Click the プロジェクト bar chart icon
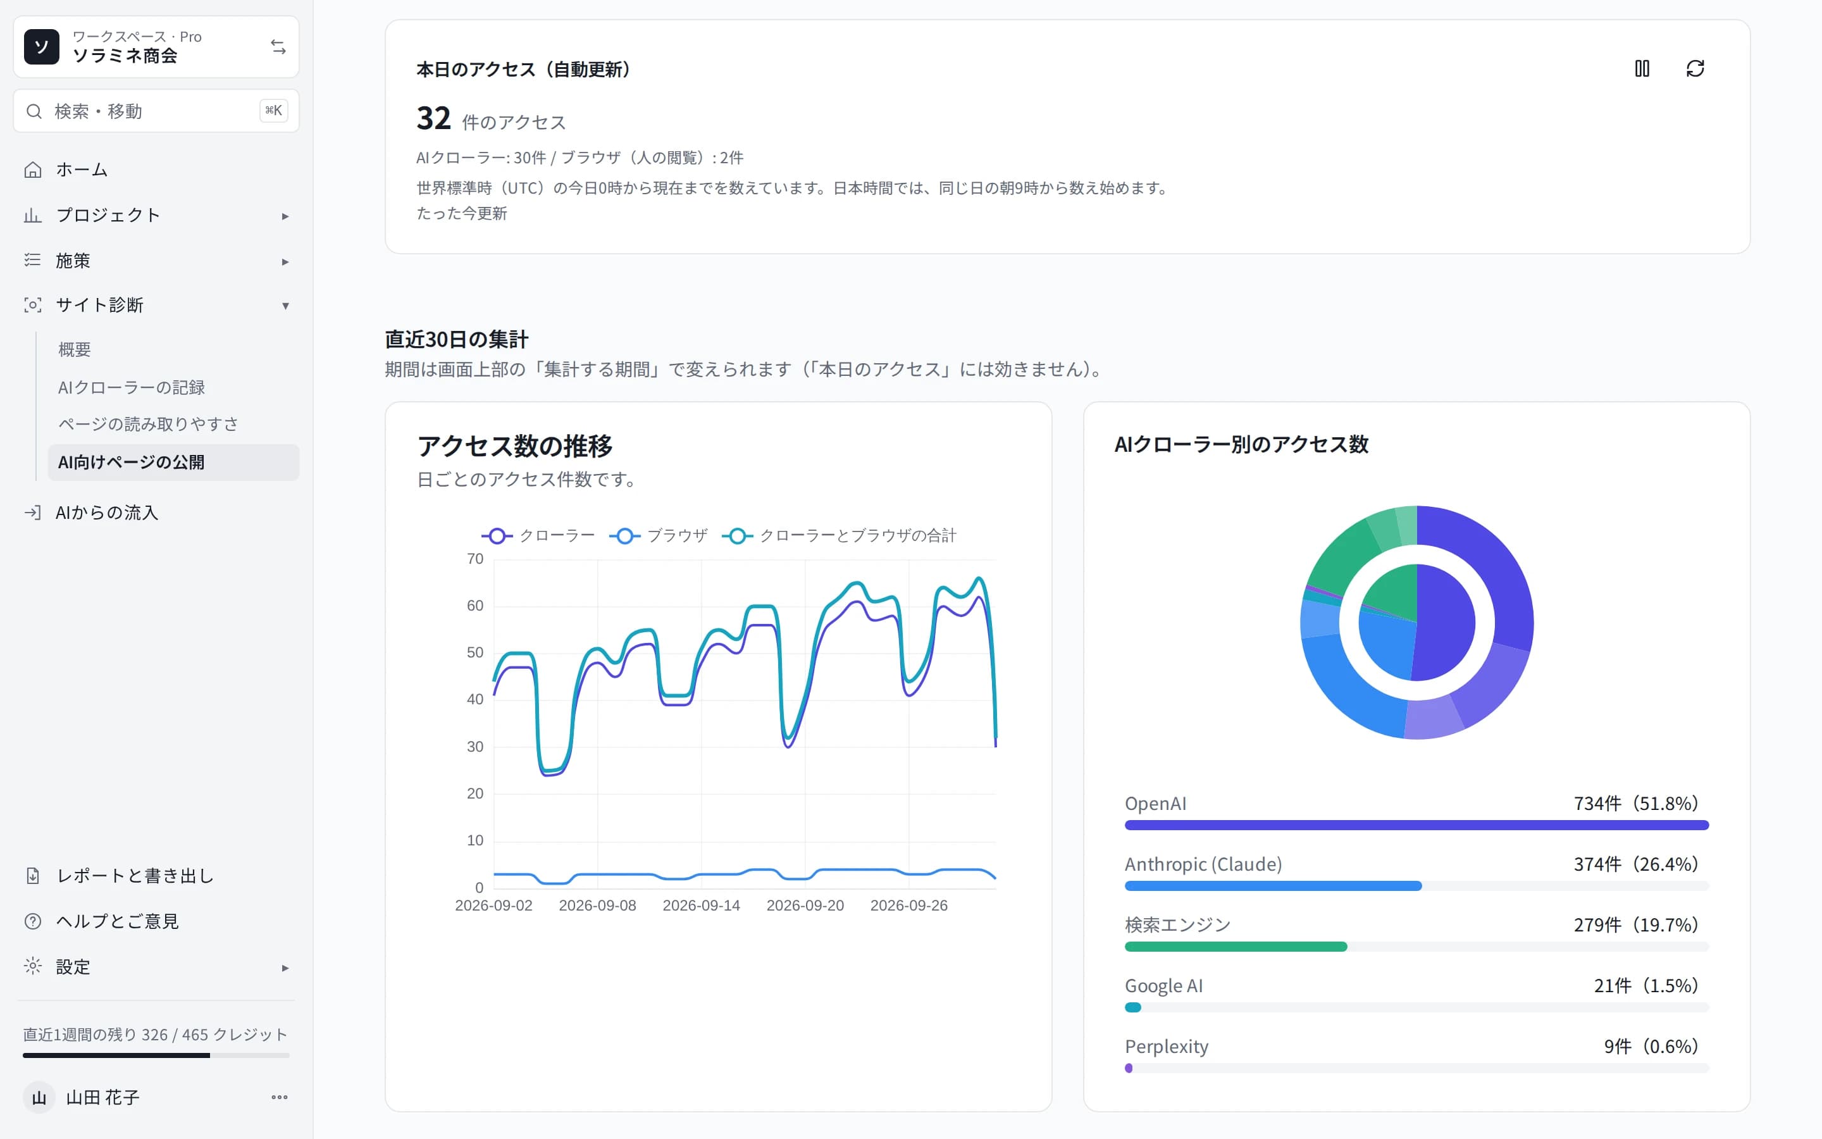The image size is (1822, 1139). 32,215
